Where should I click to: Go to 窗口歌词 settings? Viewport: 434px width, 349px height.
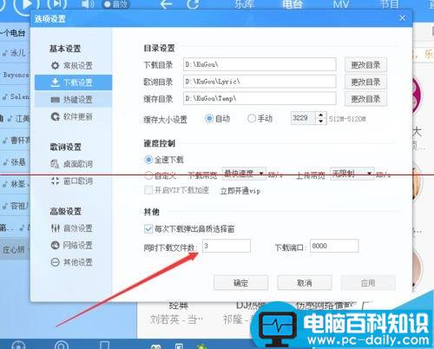[72, 181]
